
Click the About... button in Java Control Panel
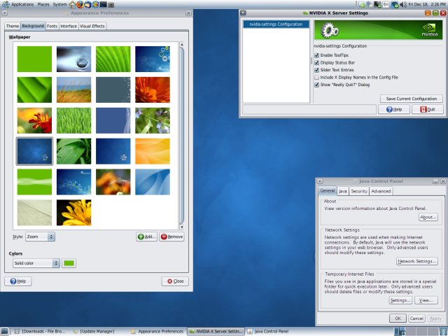tap(428, 217)
